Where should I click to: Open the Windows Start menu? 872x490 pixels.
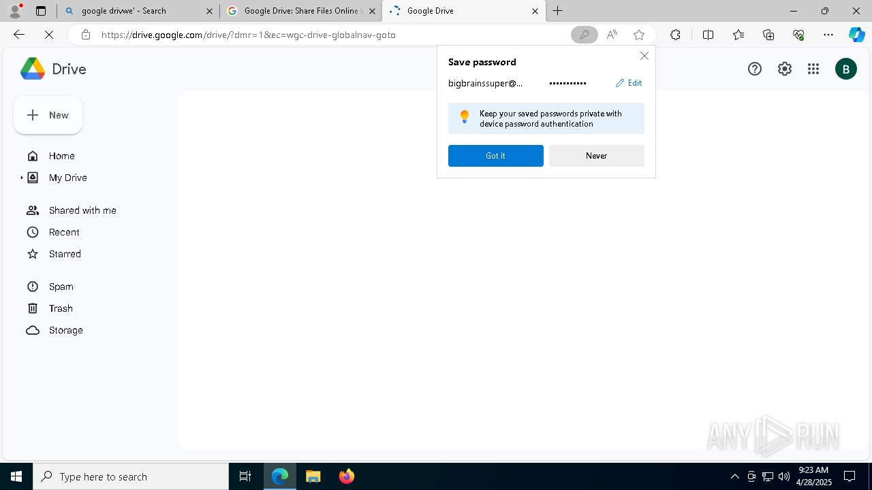click(x=16, y=476)
